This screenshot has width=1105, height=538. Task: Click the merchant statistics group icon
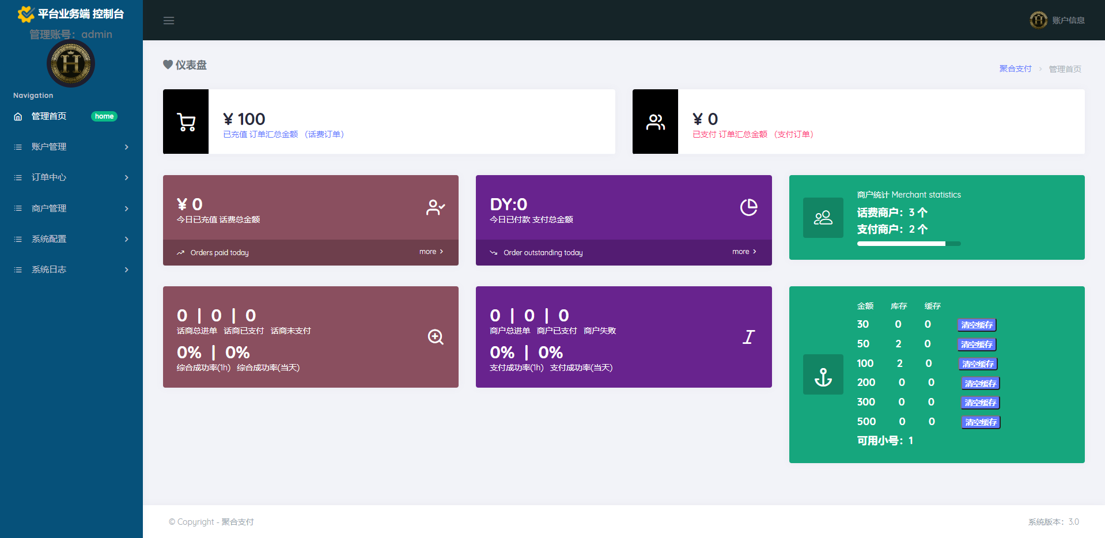(x=823, y=218)
